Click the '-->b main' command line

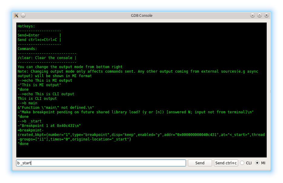tap(27, 103)
